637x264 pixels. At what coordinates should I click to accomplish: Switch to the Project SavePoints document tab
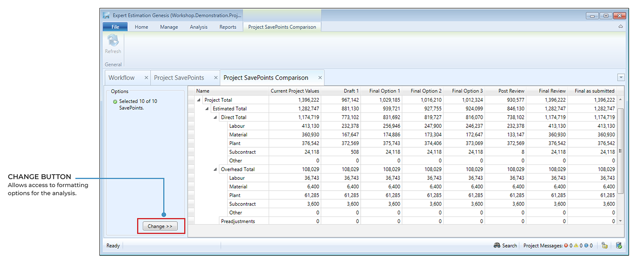[x=179, y=78]
